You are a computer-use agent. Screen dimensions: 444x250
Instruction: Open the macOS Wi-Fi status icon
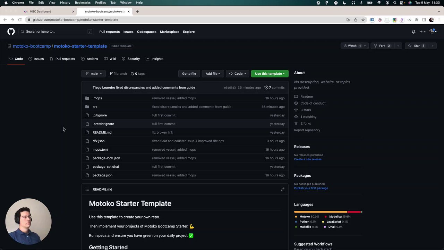tap(379, 3)
